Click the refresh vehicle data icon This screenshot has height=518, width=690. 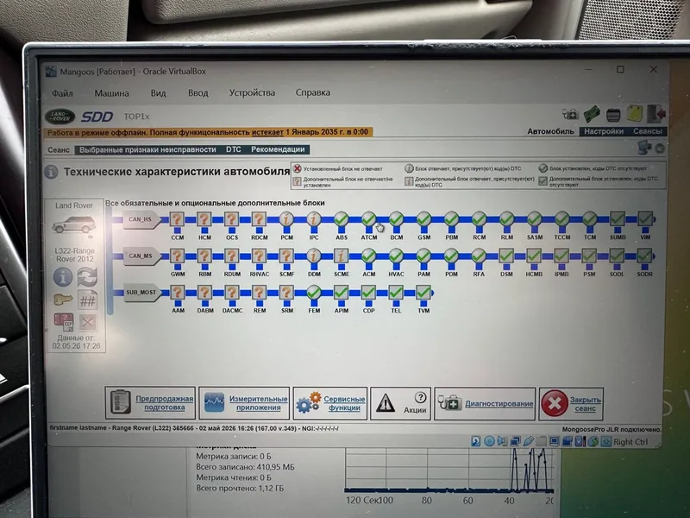[x=87, y=277]
